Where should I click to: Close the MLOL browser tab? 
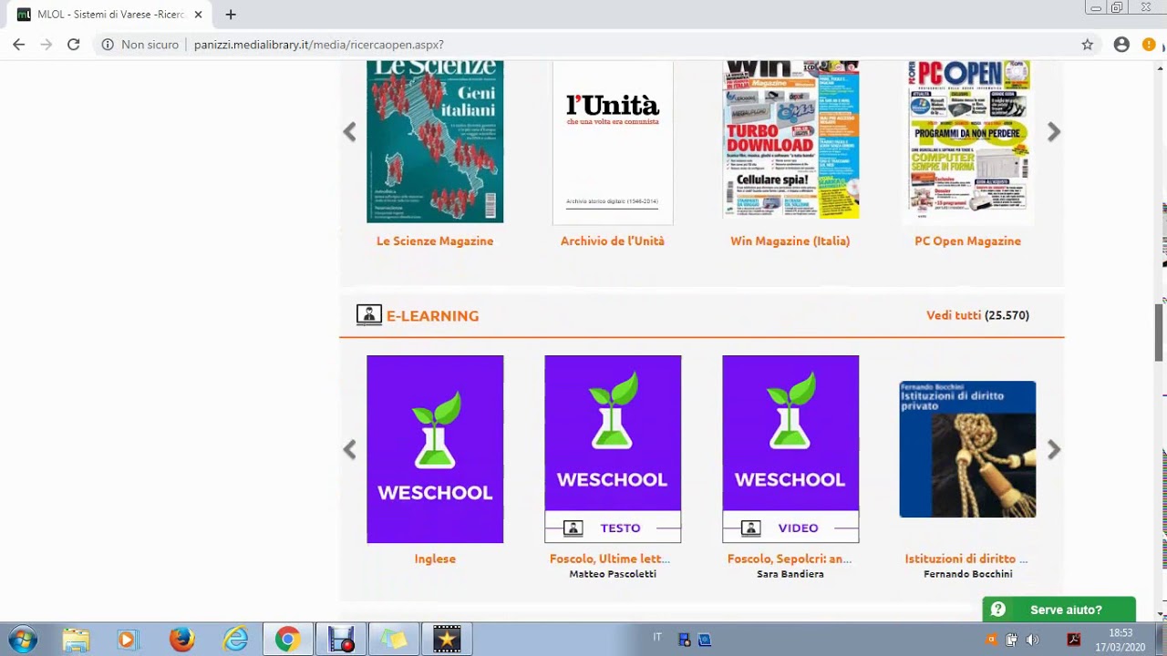(198, 15)
